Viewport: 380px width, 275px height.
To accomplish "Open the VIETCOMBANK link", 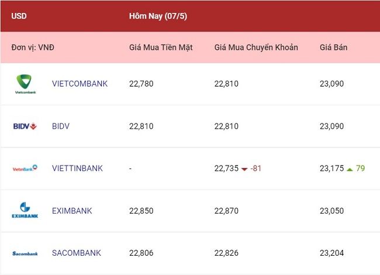I will coord(80,84).
